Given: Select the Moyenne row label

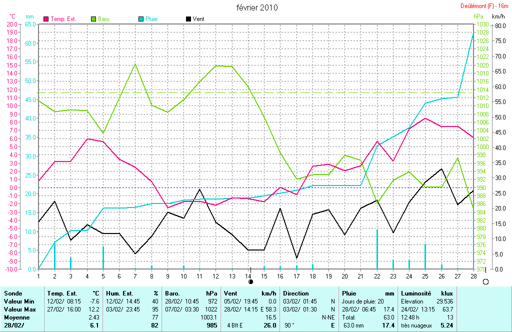Looking at the screenshot, I should pyautogui.click(x=16, y=317).
